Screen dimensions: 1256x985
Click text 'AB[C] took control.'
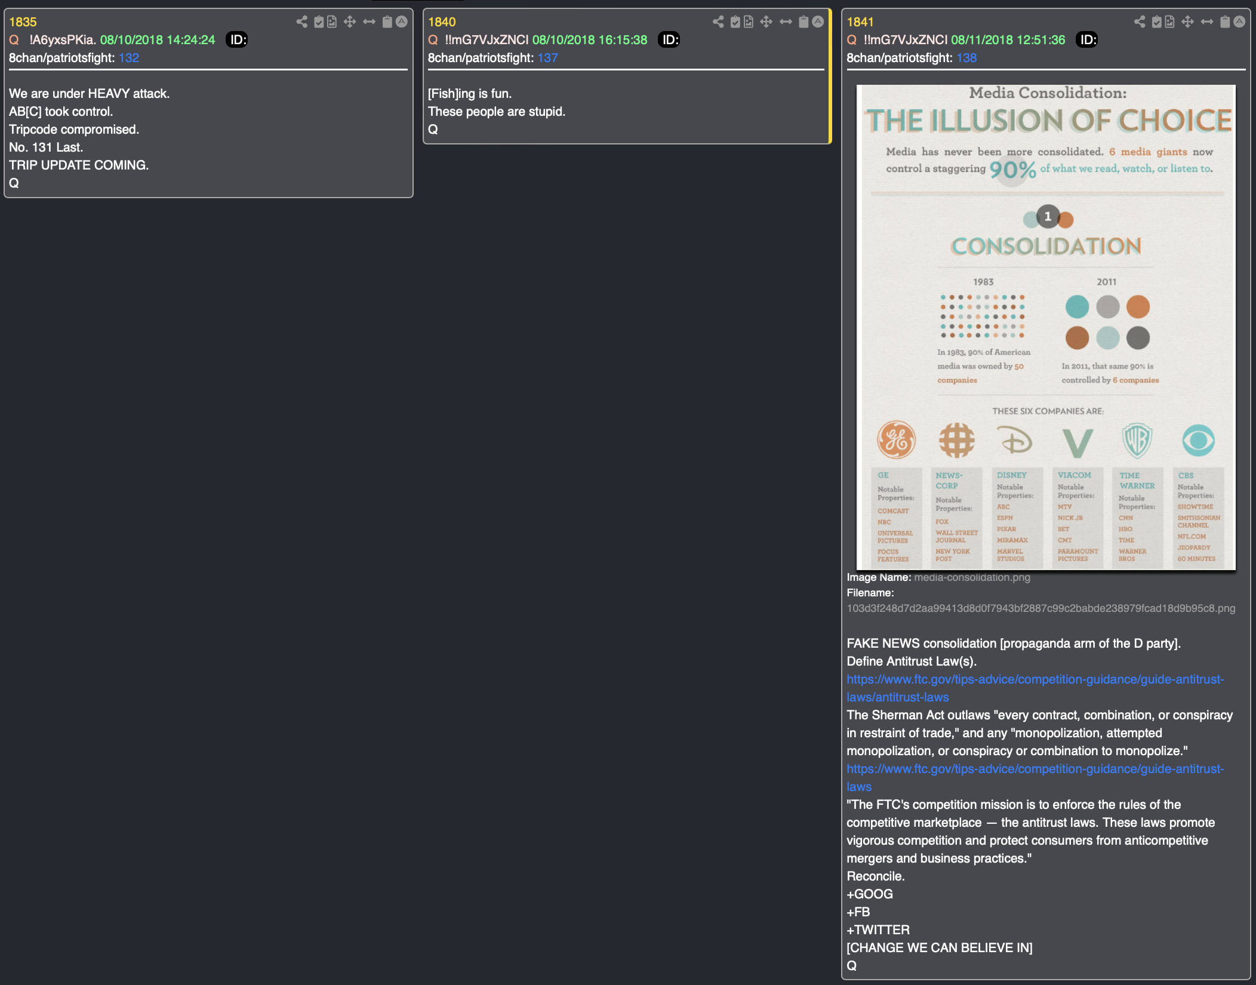click(x=61, y=112)
